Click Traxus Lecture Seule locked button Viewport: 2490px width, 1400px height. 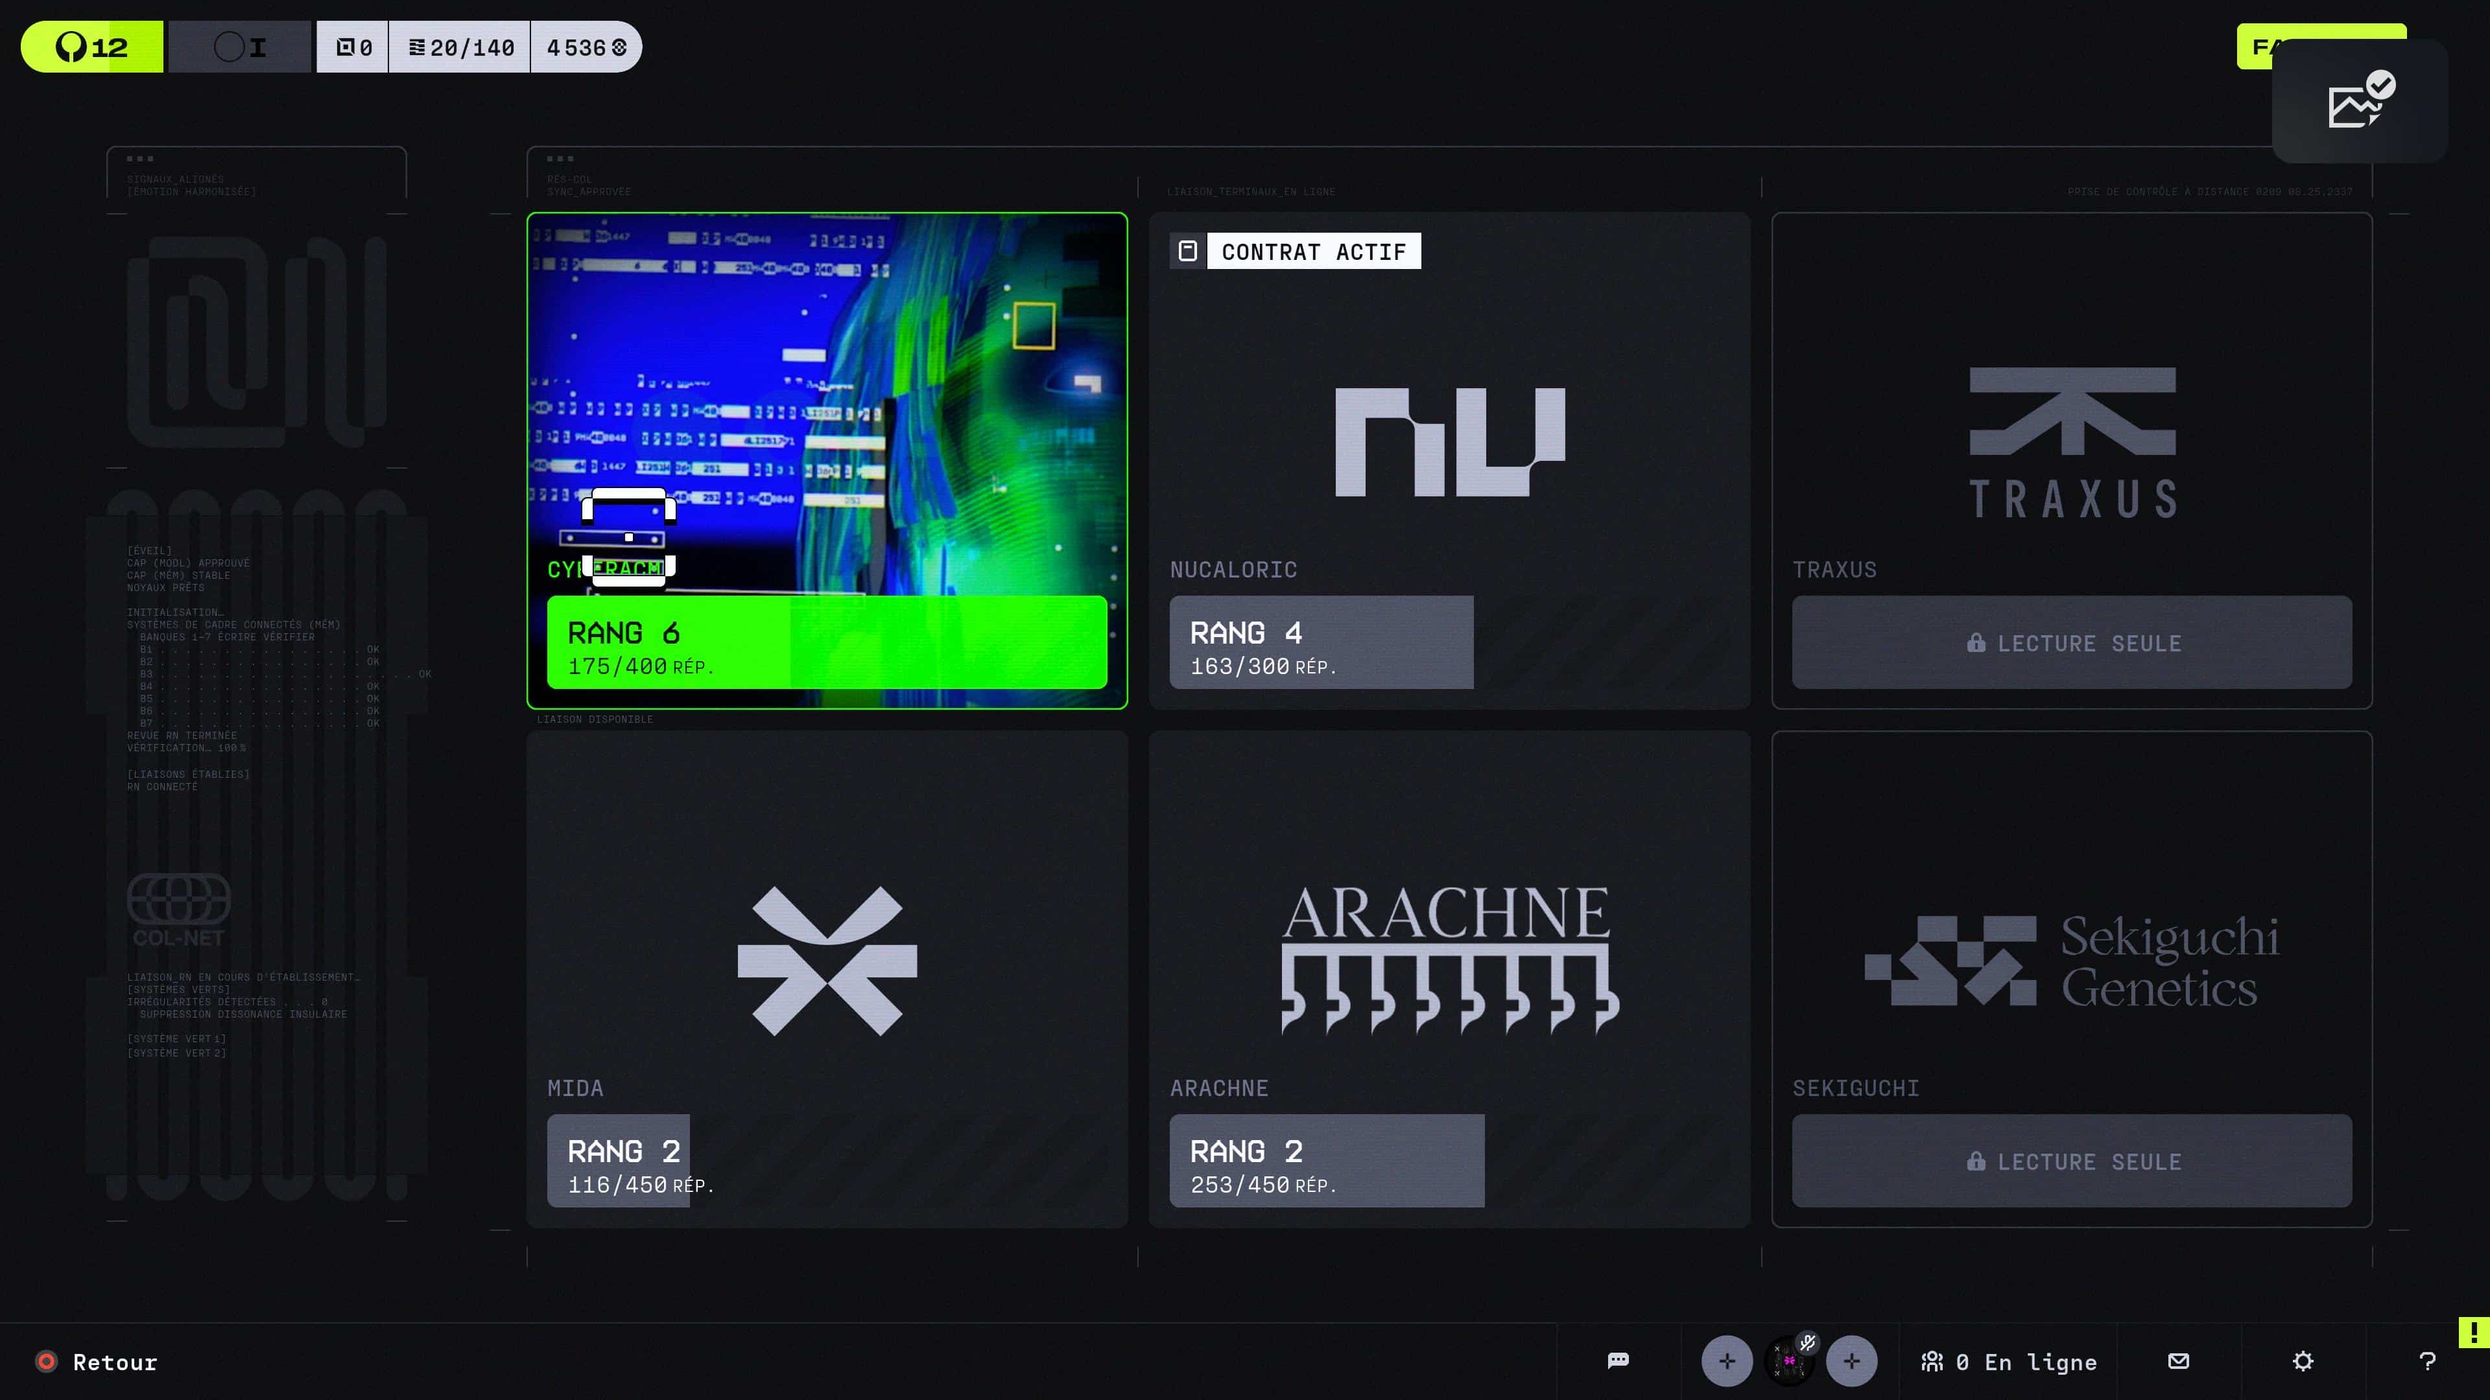point(2072,642)
